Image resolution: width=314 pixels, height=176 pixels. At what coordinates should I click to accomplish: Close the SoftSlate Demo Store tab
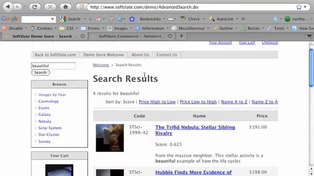point(82,36)
